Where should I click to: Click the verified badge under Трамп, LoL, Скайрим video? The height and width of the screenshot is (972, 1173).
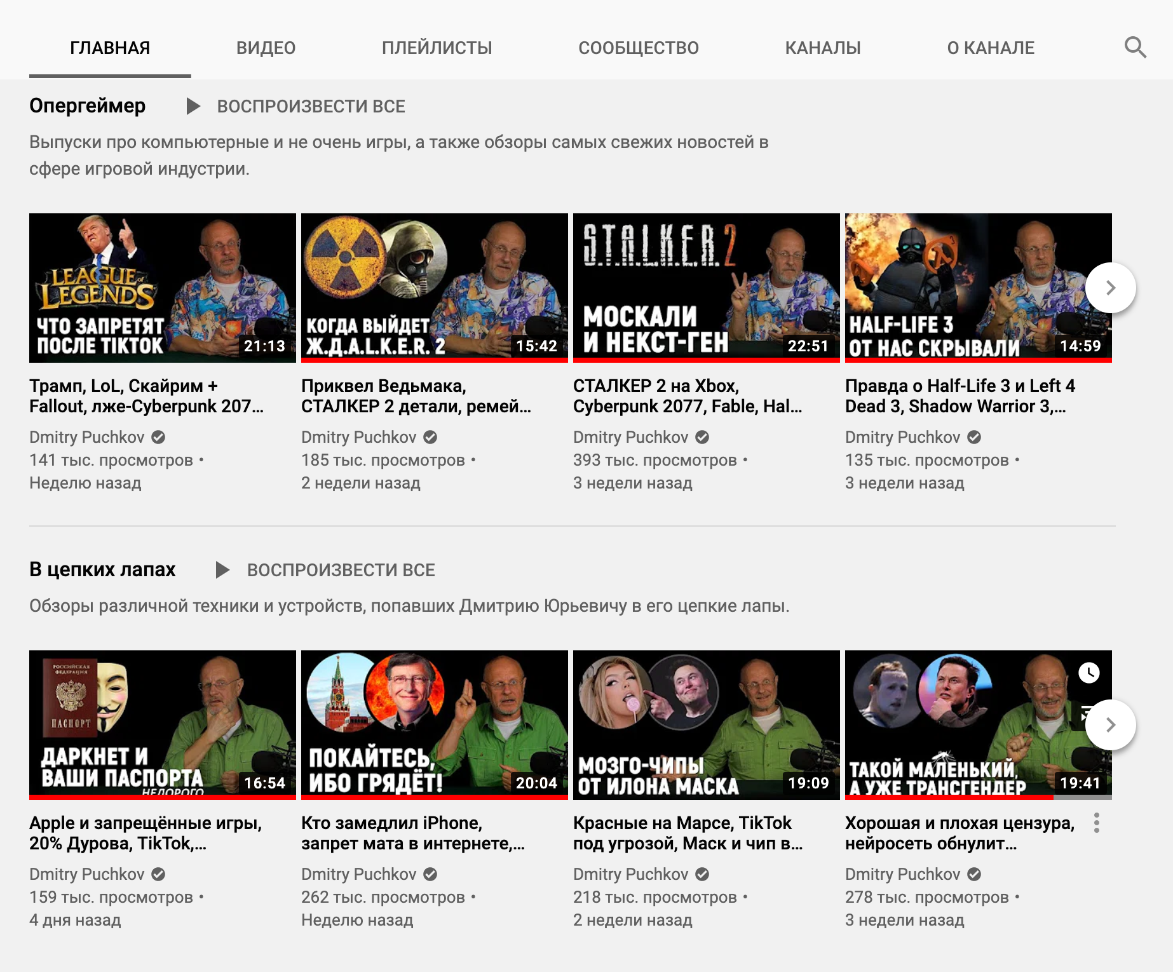click(159, 437)
